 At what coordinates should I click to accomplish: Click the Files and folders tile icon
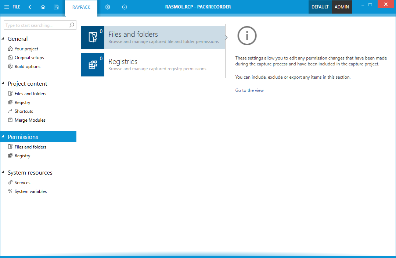[93, 37]
